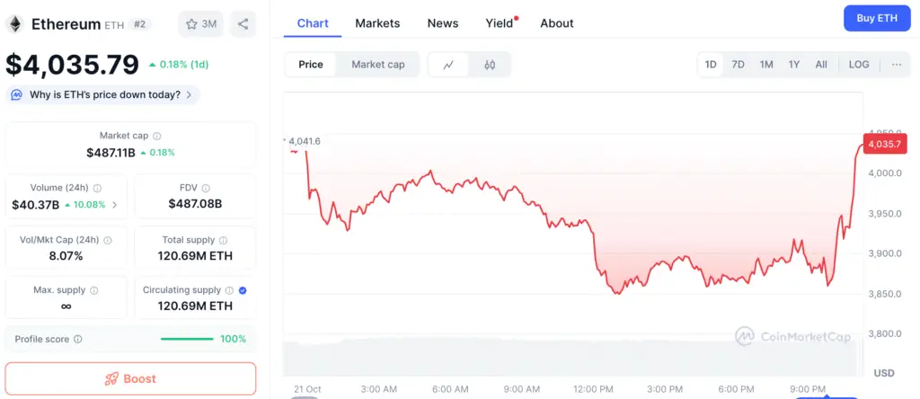Click the Market cap info icon
Viewport: 920px width, 399px height.
(156, 136)
